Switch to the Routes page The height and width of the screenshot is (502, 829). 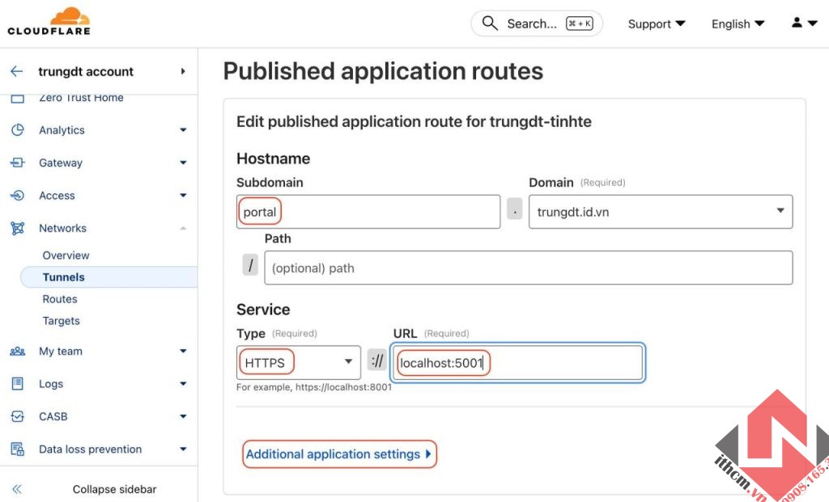click(59, 298)
